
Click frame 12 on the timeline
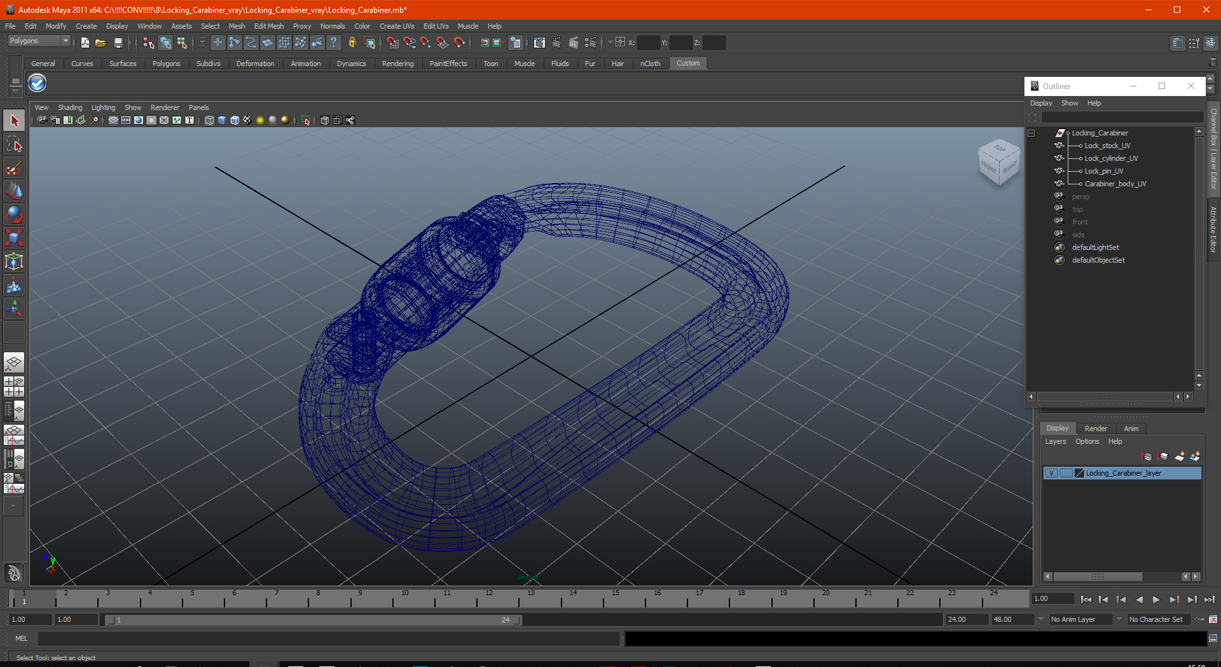point(488,598)
